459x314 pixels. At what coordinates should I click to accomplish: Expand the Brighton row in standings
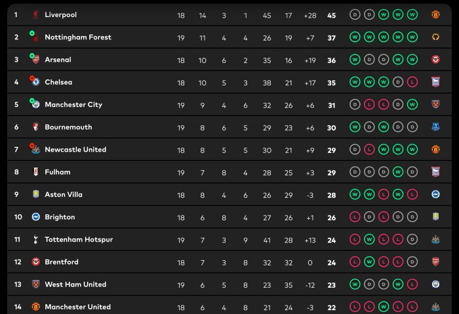point(229,217)
